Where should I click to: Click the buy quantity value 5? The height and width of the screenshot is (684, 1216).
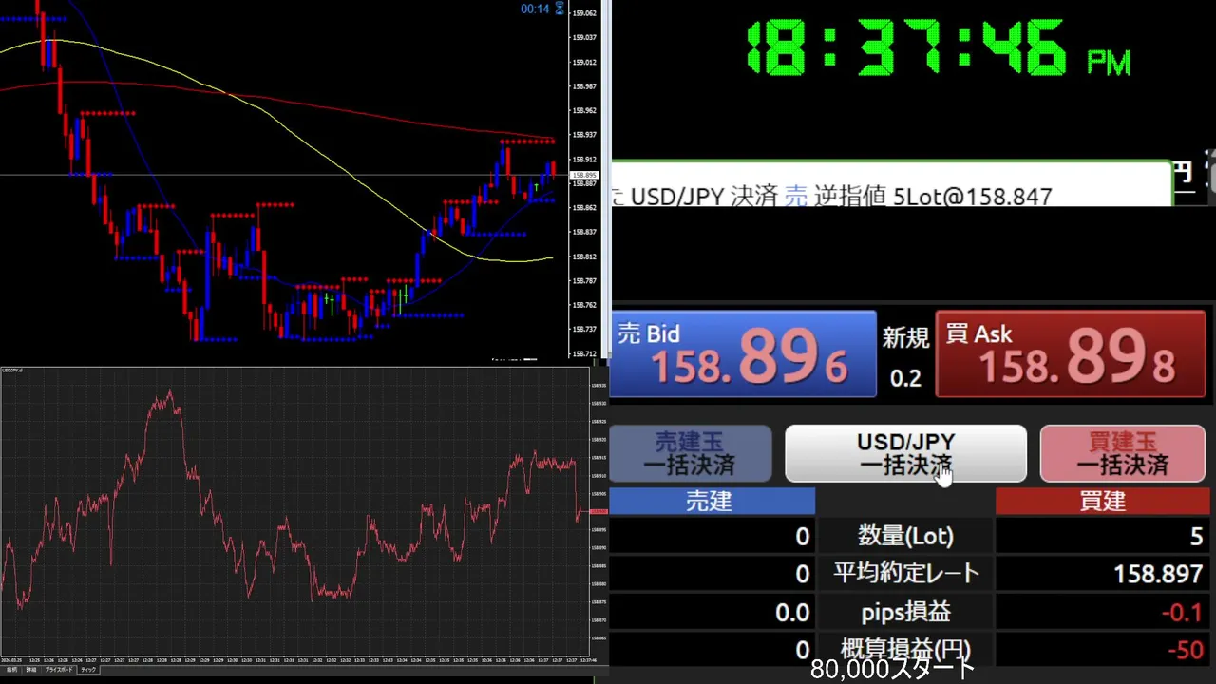click(x=1196, y=537)
